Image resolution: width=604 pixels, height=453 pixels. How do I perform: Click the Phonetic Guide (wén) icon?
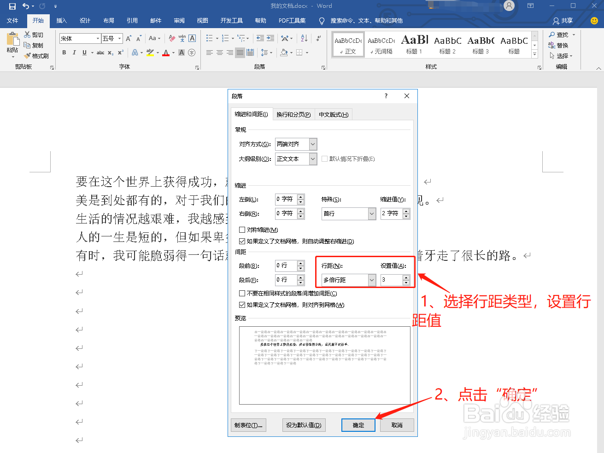pyautogui.click(x=182, y=38)
